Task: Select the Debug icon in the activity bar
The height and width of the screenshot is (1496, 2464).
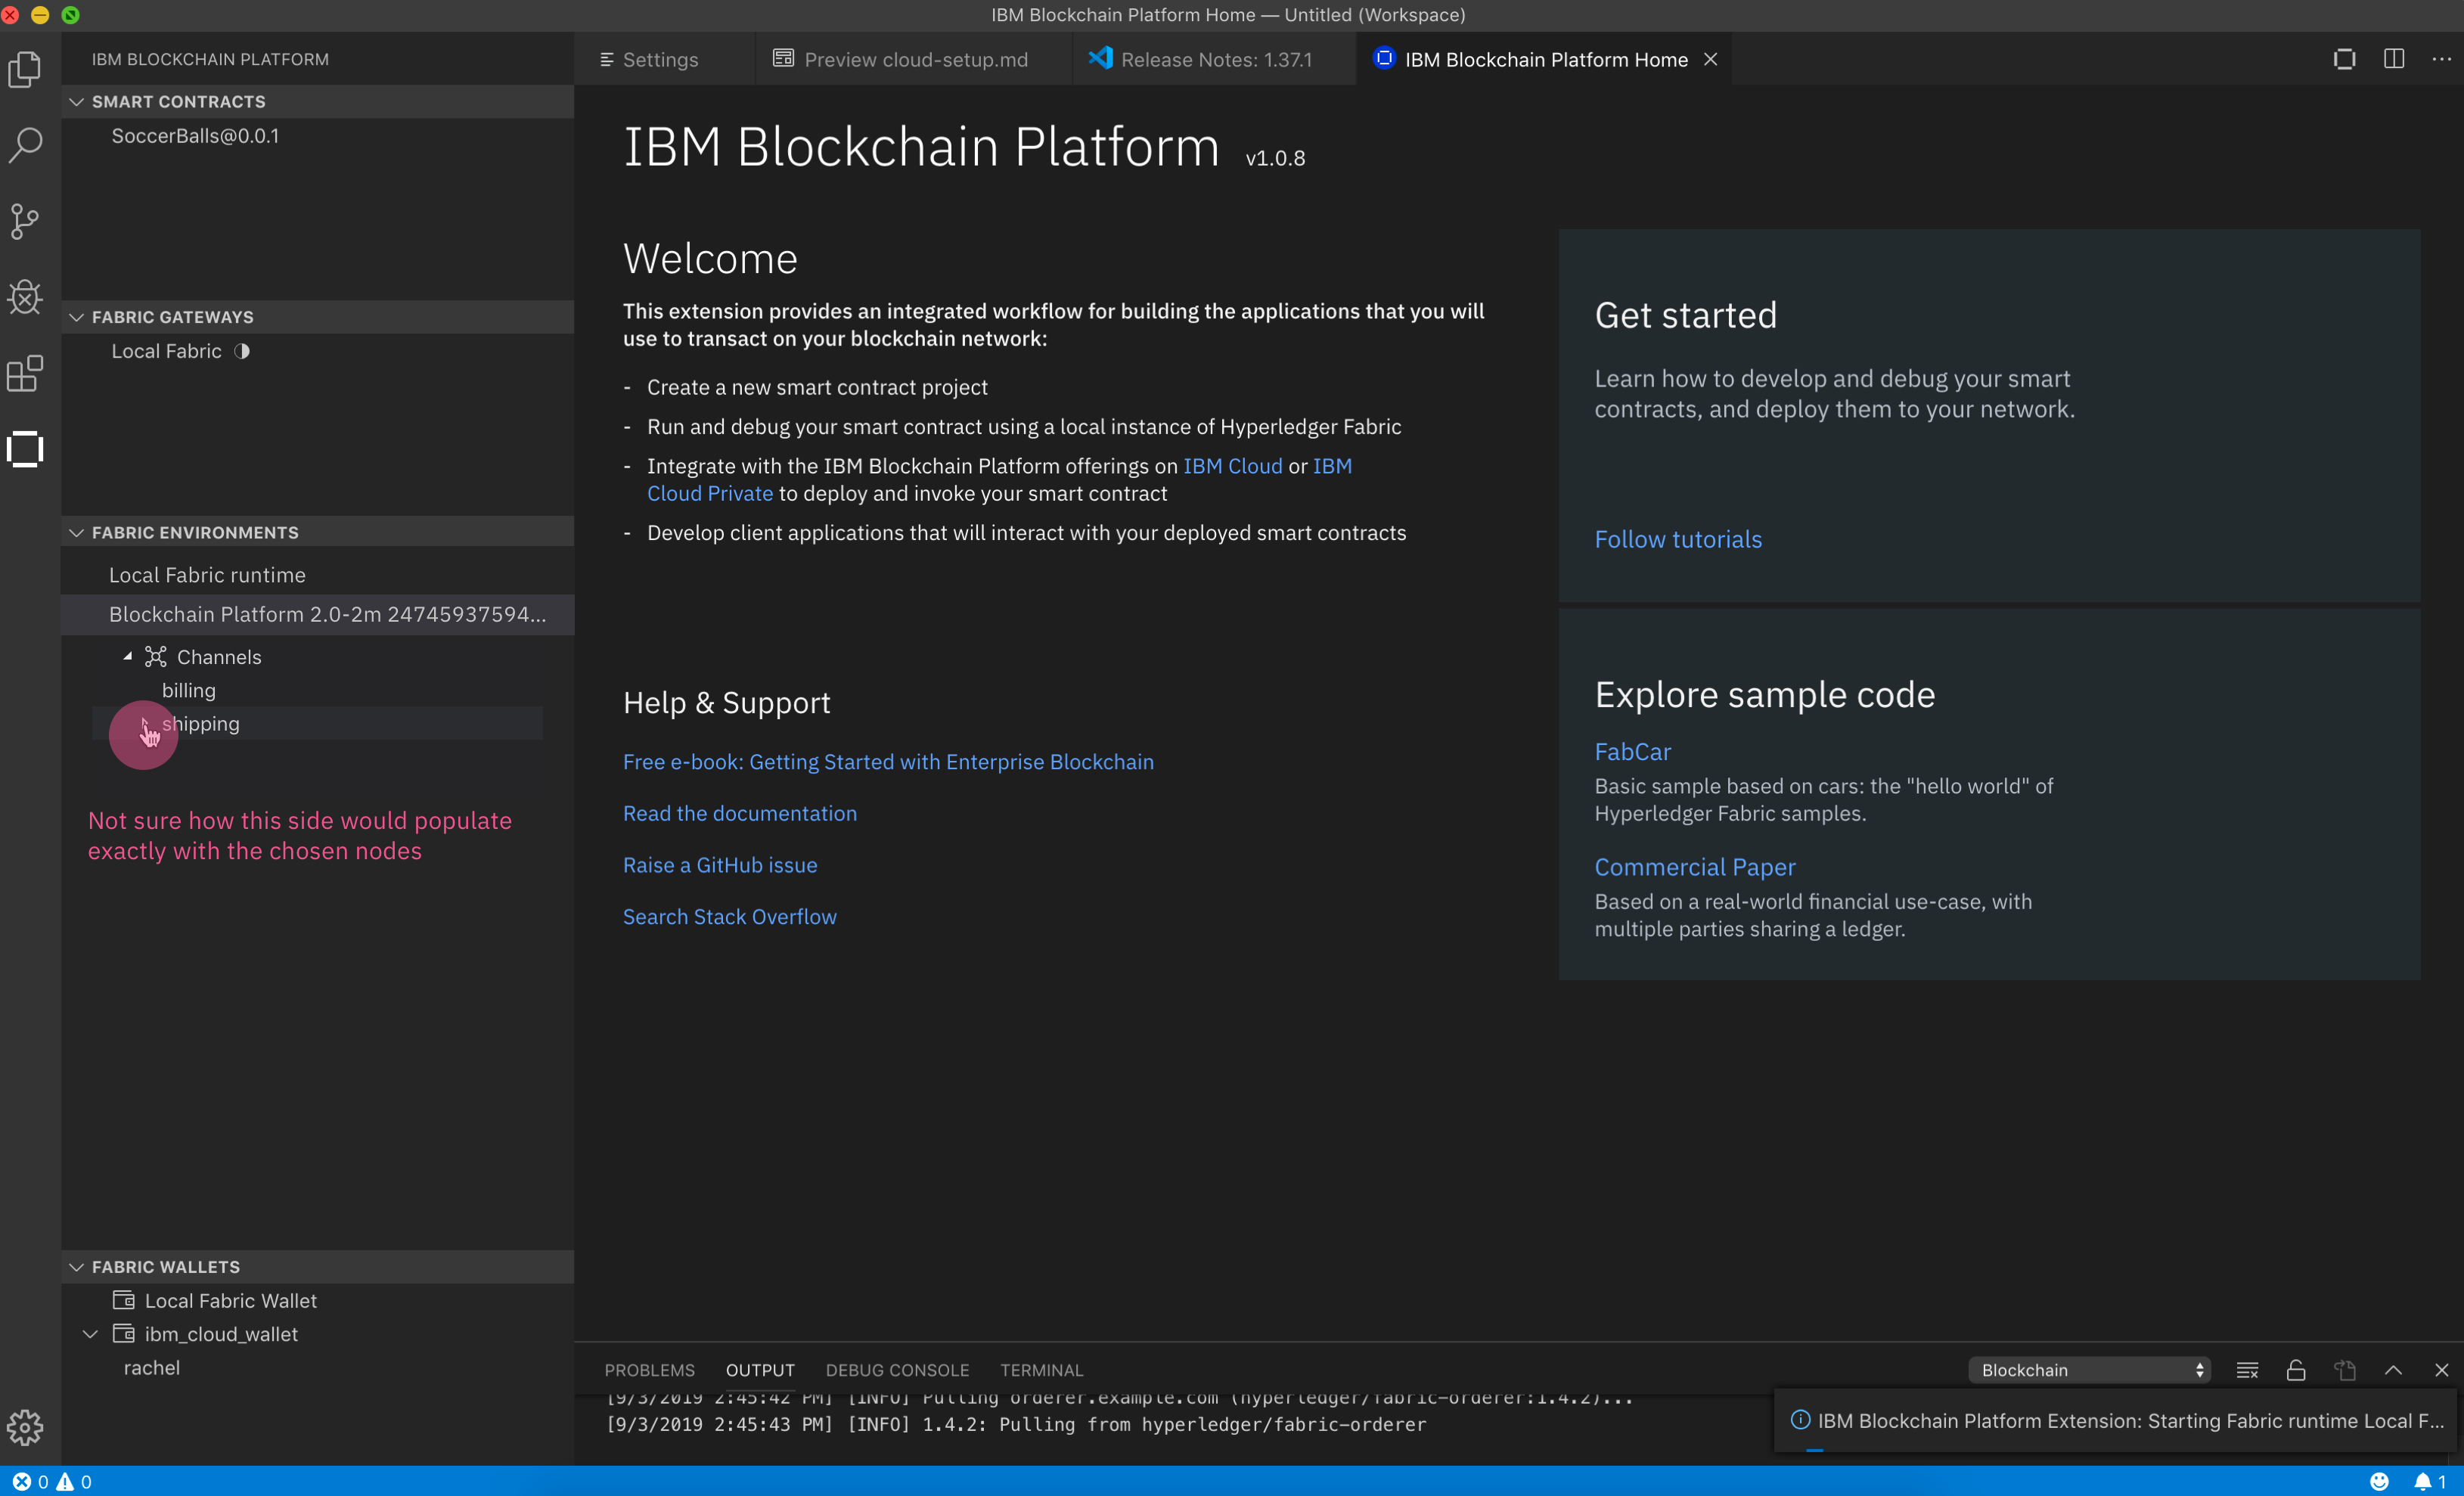Action: coord(25,297)
